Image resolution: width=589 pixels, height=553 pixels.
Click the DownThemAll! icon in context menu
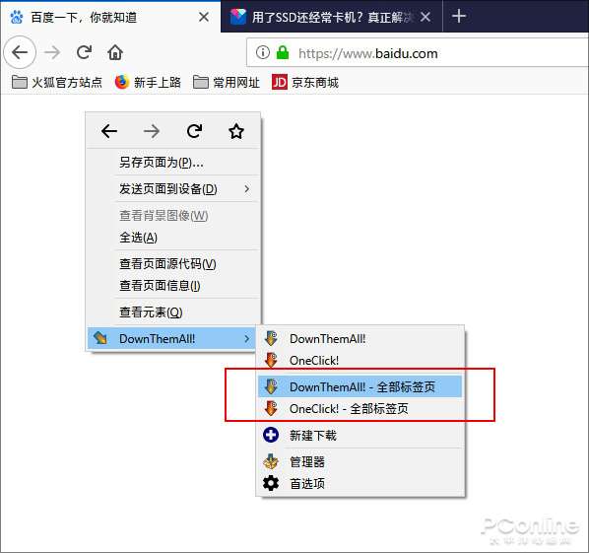100,338
